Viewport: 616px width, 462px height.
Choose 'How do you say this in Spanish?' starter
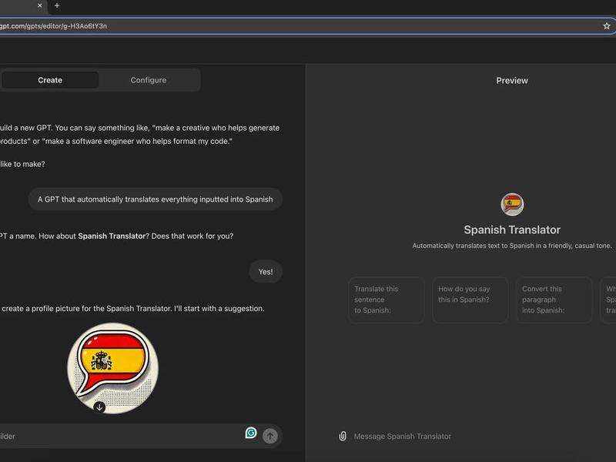(470, 300)
